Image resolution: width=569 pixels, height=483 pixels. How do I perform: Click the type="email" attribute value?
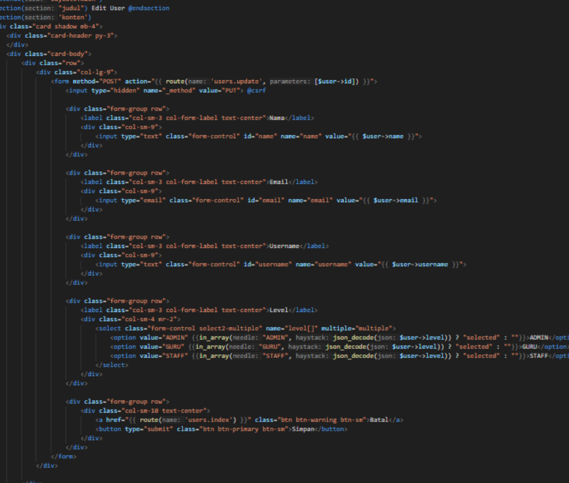[151, 200]
